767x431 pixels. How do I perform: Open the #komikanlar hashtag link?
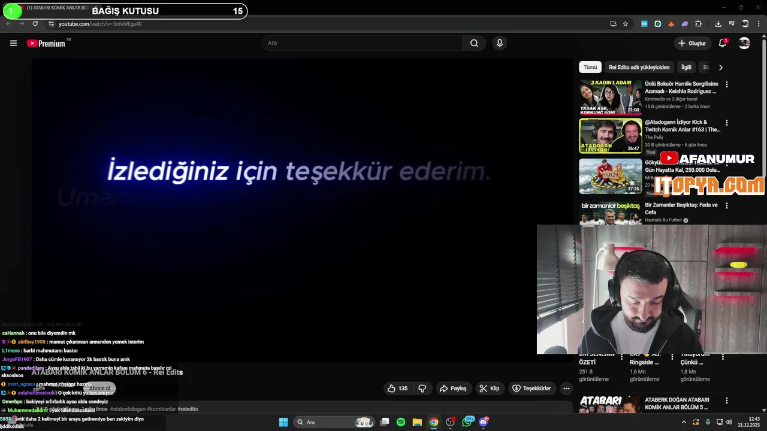coord(161,409)
